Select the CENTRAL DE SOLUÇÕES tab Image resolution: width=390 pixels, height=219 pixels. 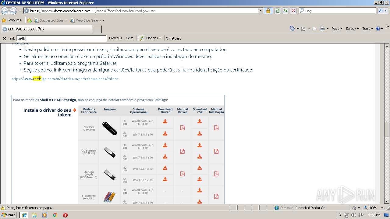(46, 29)
